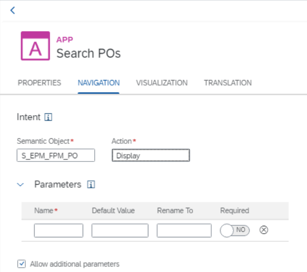Go back using the left arrow
This screenshot has height=272, width=307.
tap(13, 10)
